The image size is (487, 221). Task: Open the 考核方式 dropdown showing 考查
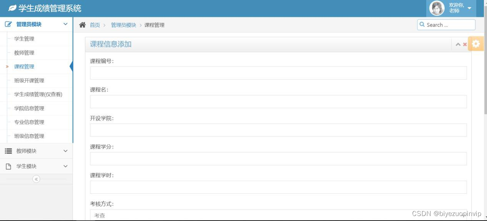(278, 215)
